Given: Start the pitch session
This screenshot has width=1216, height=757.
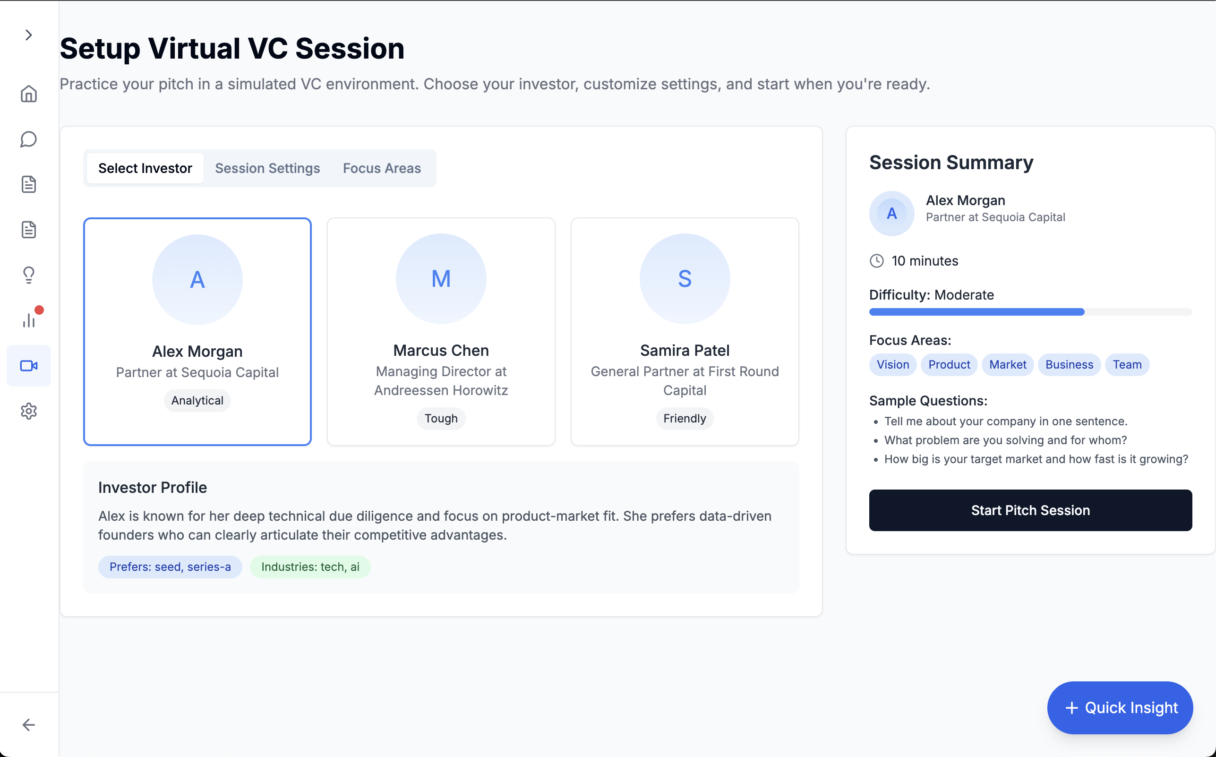Looking at the screenshot, I should (x=1030, y=510).
